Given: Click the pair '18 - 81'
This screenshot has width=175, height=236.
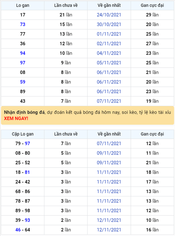Looking at the screenshot, I should [x=23, y=172].
